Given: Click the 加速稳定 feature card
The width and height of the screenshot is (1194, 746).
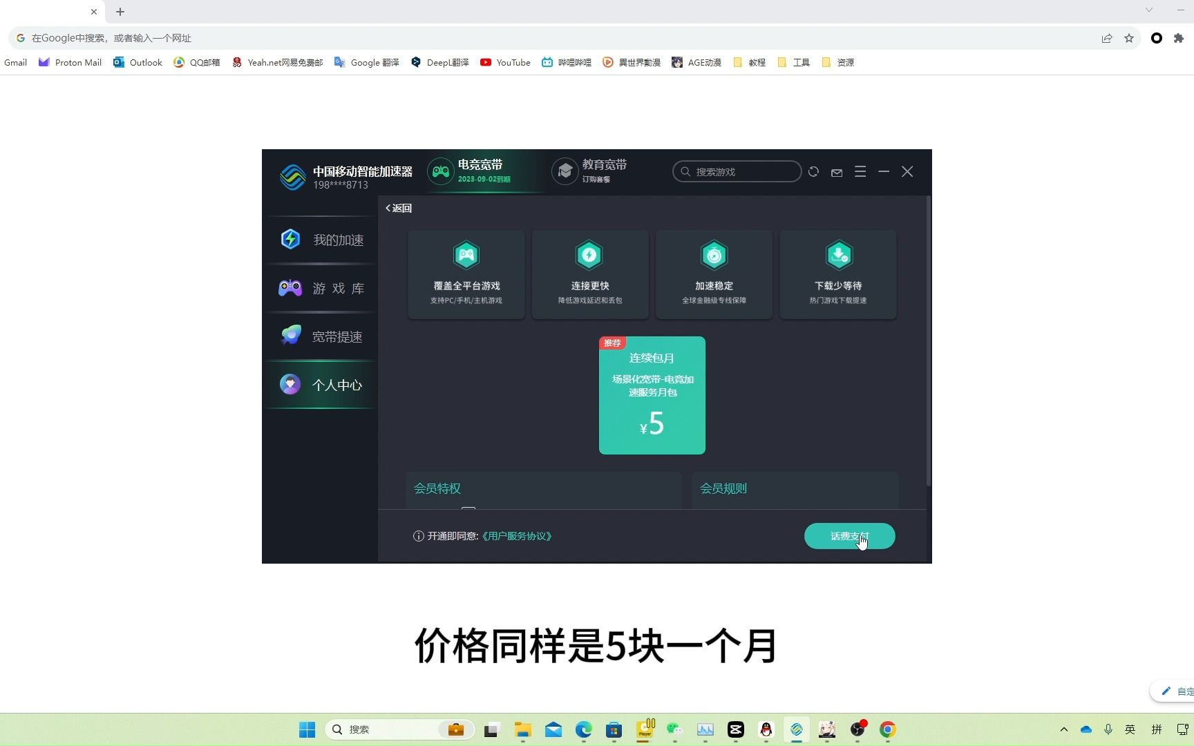Looking at the screenshot, I should click(714, 274).
